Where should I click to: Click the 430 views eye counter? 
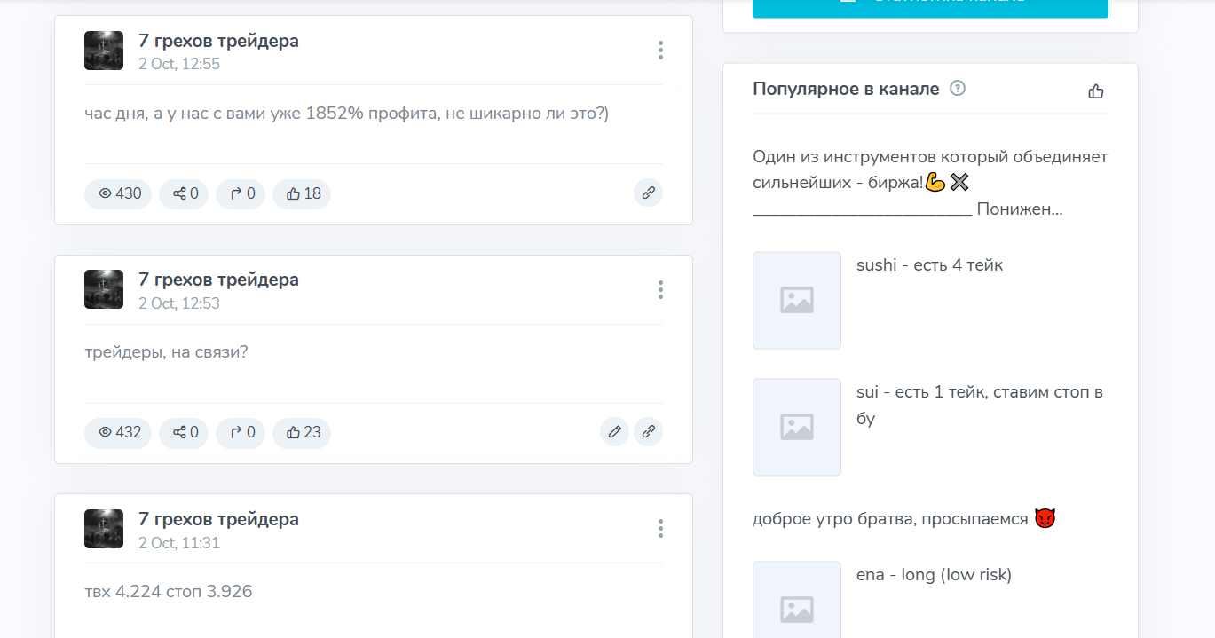118,194
